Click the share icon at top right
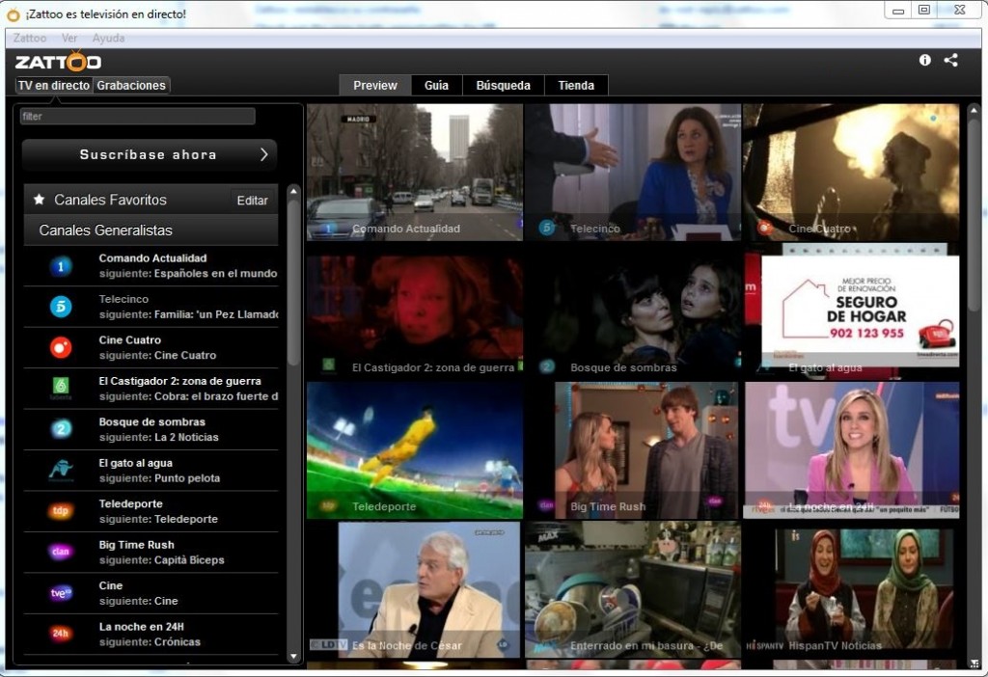The image size is (988, 677). [x=950, y=60]
